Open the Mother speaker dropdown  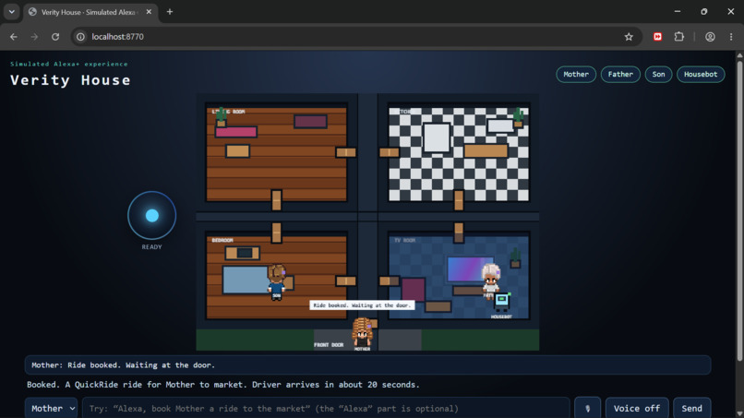pos(52,408)
